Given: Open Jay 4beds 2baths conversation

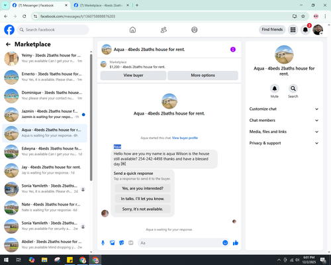Looking at the screenshot, I should [44, 170].
